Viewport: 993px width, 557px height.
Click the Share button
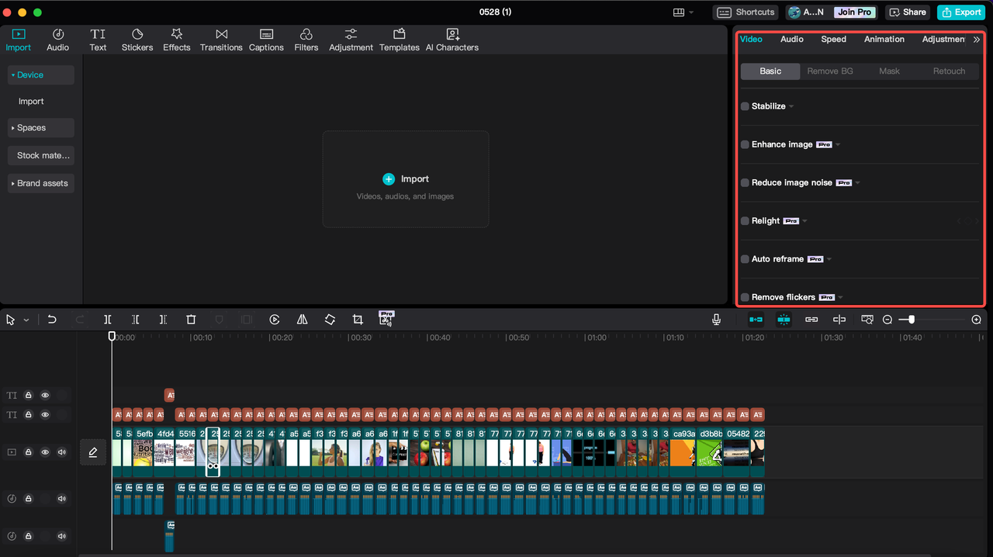coord(908,12)
